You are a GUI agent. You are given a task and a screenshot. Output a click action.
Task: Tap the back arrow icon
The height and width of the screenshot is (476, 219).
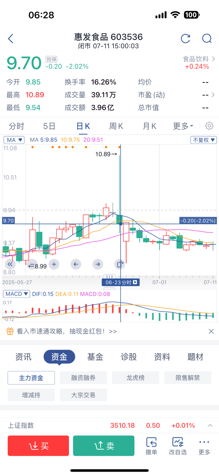point(11,38)
